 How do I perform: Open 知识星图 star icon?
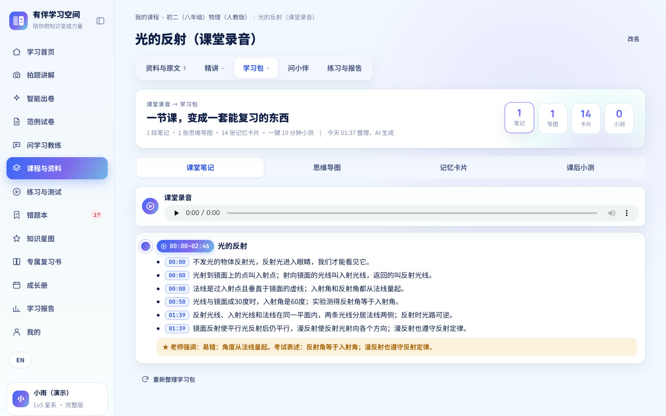point(17,239)
